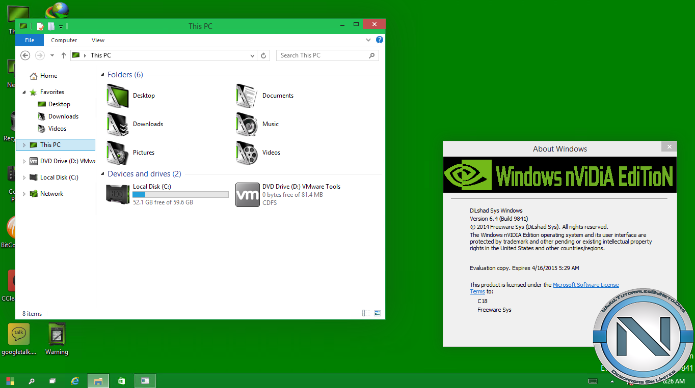Open the View ribbon tab
The width and height of the screenshot is (695, 388).
tap(98, 40)
